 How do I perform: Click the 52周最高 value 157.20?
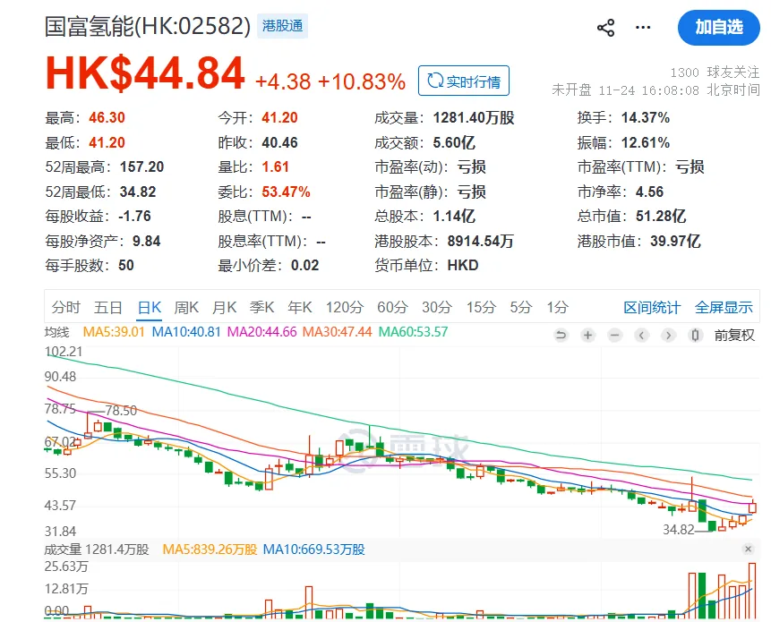(x=141, y=167)
